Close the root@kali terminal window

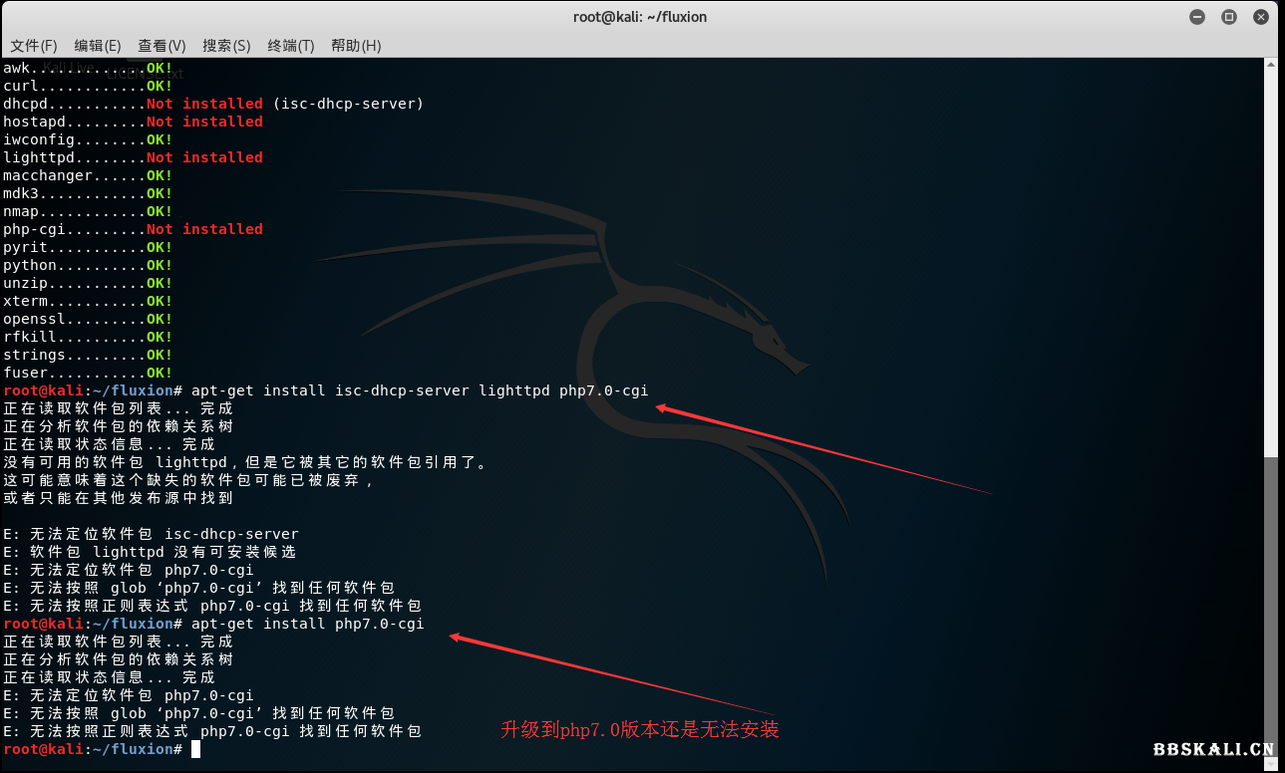coord(1260,16)
